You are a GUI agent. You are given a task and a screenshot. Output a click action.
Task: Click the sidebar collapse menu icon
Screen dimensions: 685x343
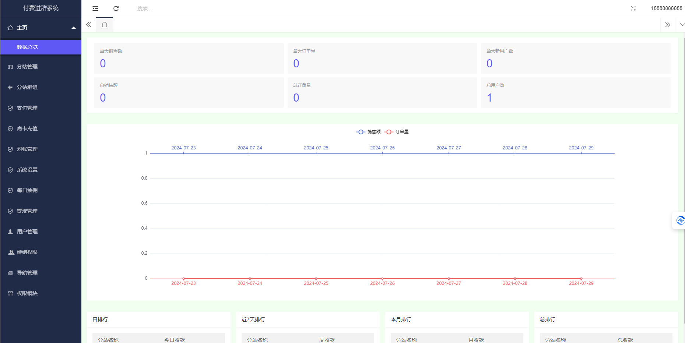point(95,8)
